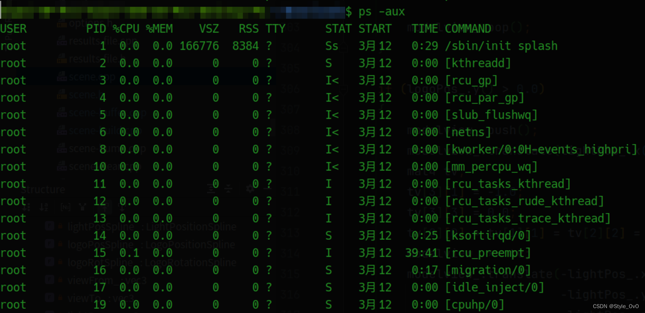Select the TIME column header

425,29
